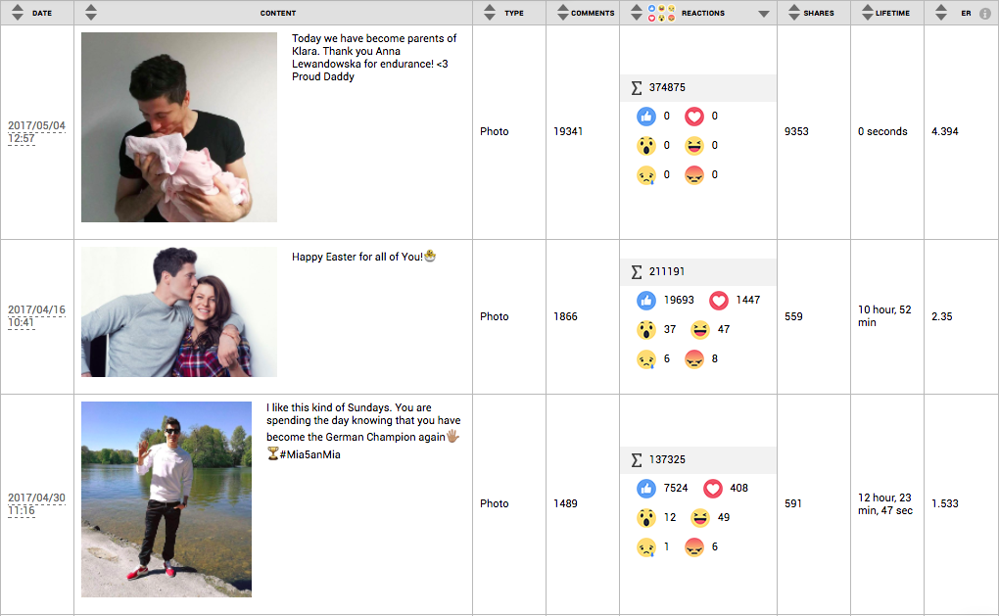999x616 pixels.
Task: Click the Type column header
Action: pyautogui.click(x=513, y=13)
